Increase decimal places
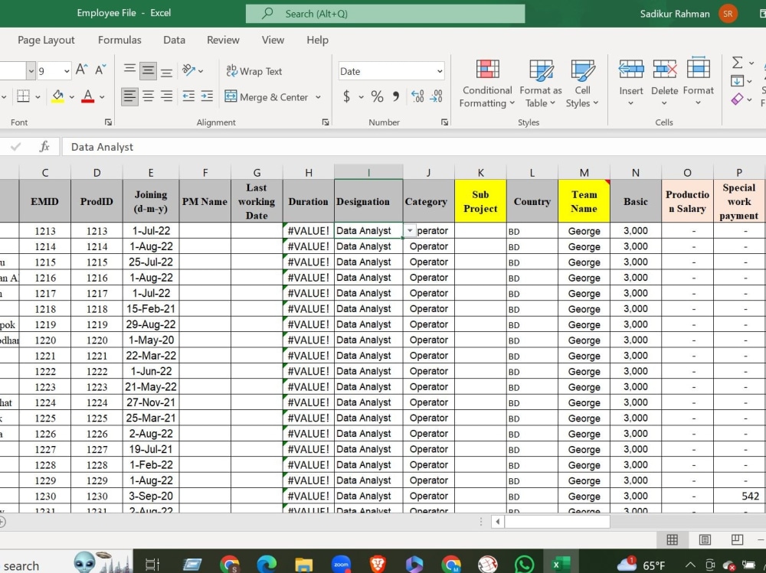This screenshot has height=573, width=766. pyautogui.click(x=417, y=96)
